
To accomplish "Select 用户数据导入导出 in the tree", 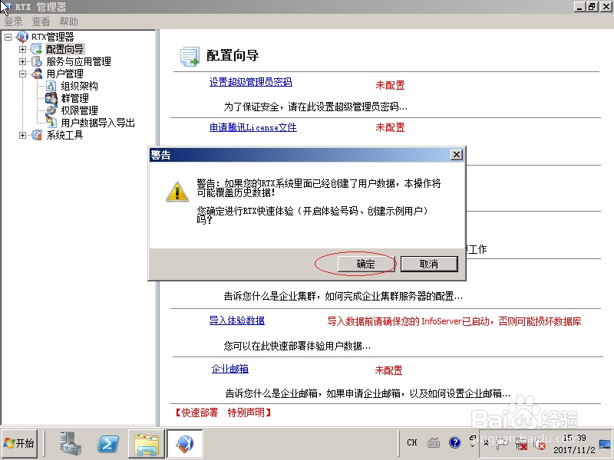I will (98, 123).
